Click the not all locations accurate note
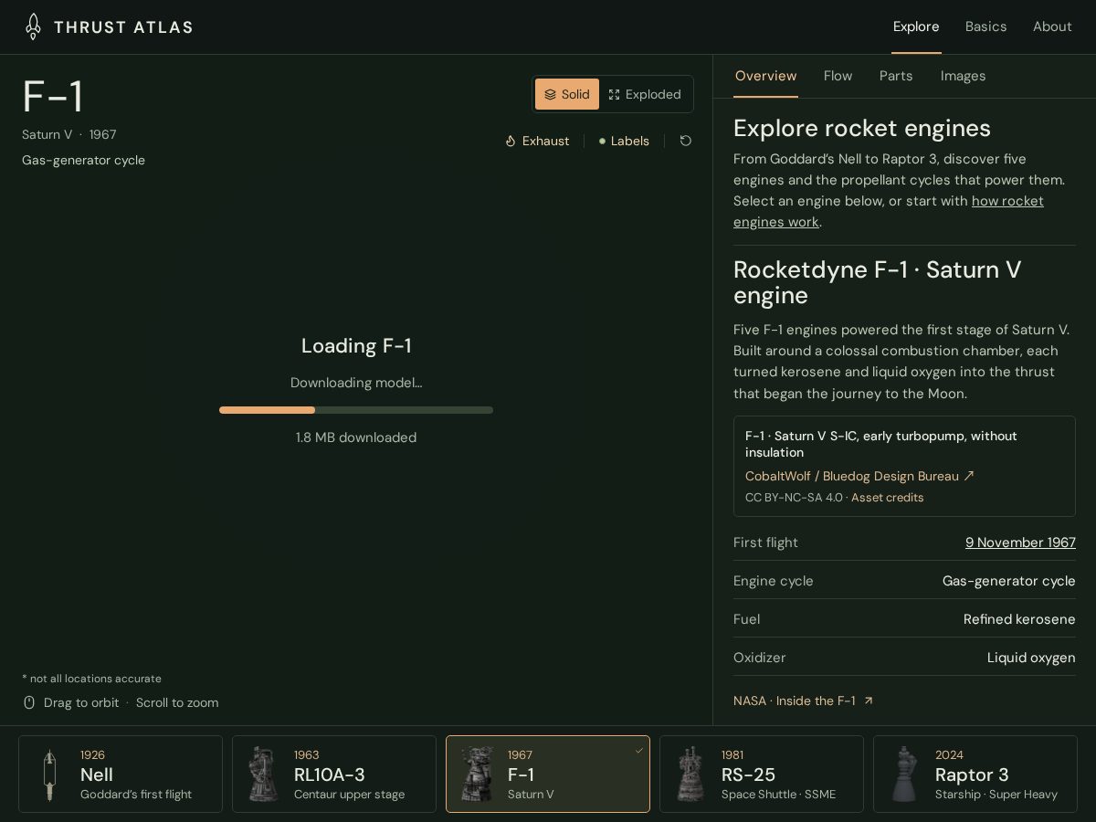This screenshot has width=1096, height=822. [x=91, y=679]
